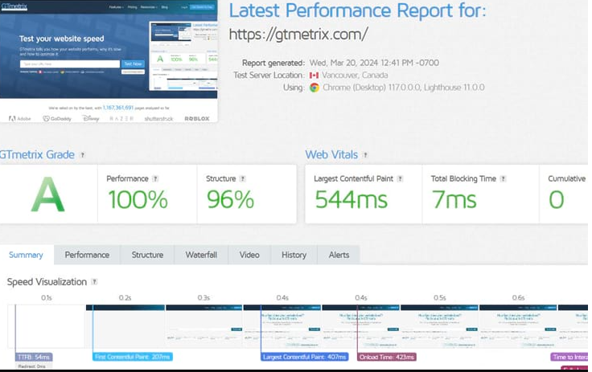Open the Alerts tab

pyautogui.click(x=339, y=255)
